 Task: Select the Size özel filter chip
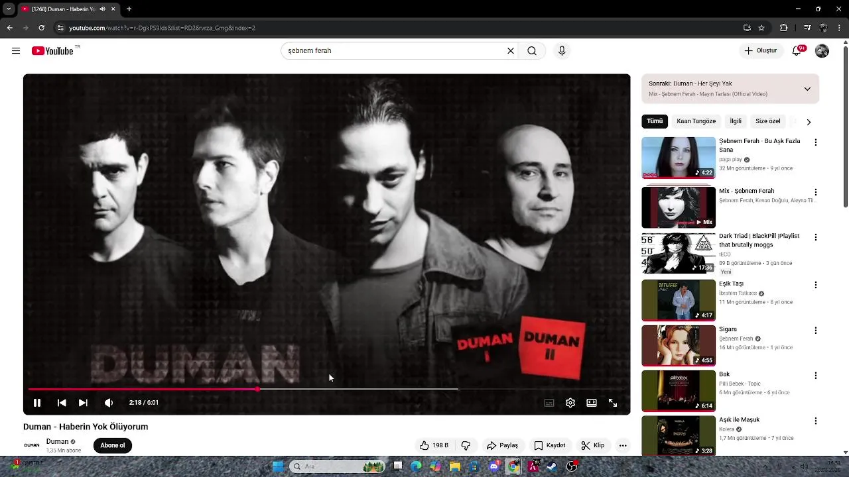[x=768, y=121]
